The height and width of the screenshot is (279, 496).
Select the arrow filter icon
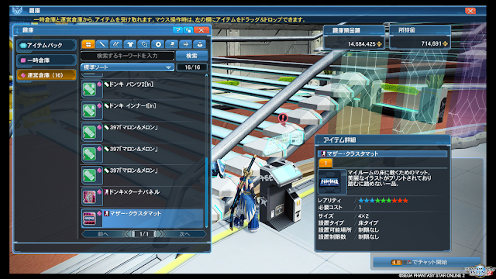tap(186, 44)
